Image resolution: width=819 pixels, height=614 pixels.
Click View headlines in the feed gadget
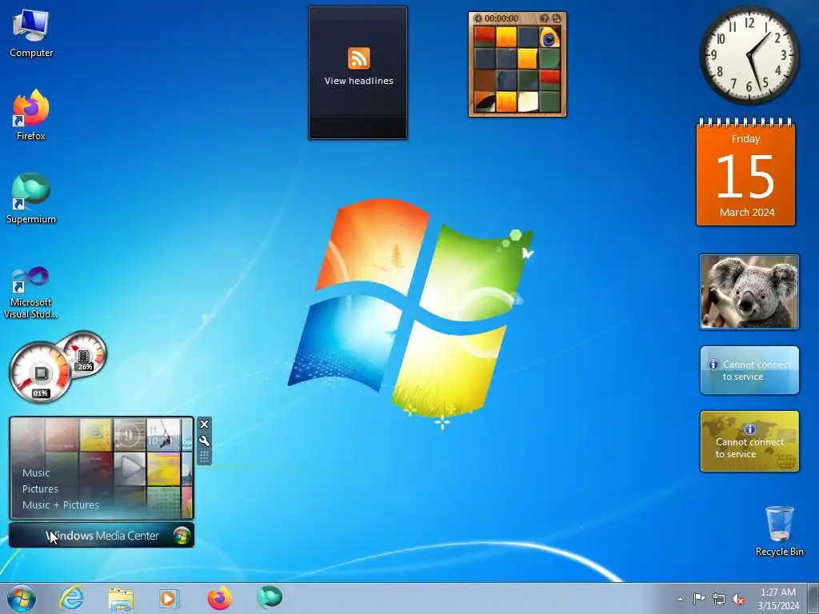tap(359, 81)
